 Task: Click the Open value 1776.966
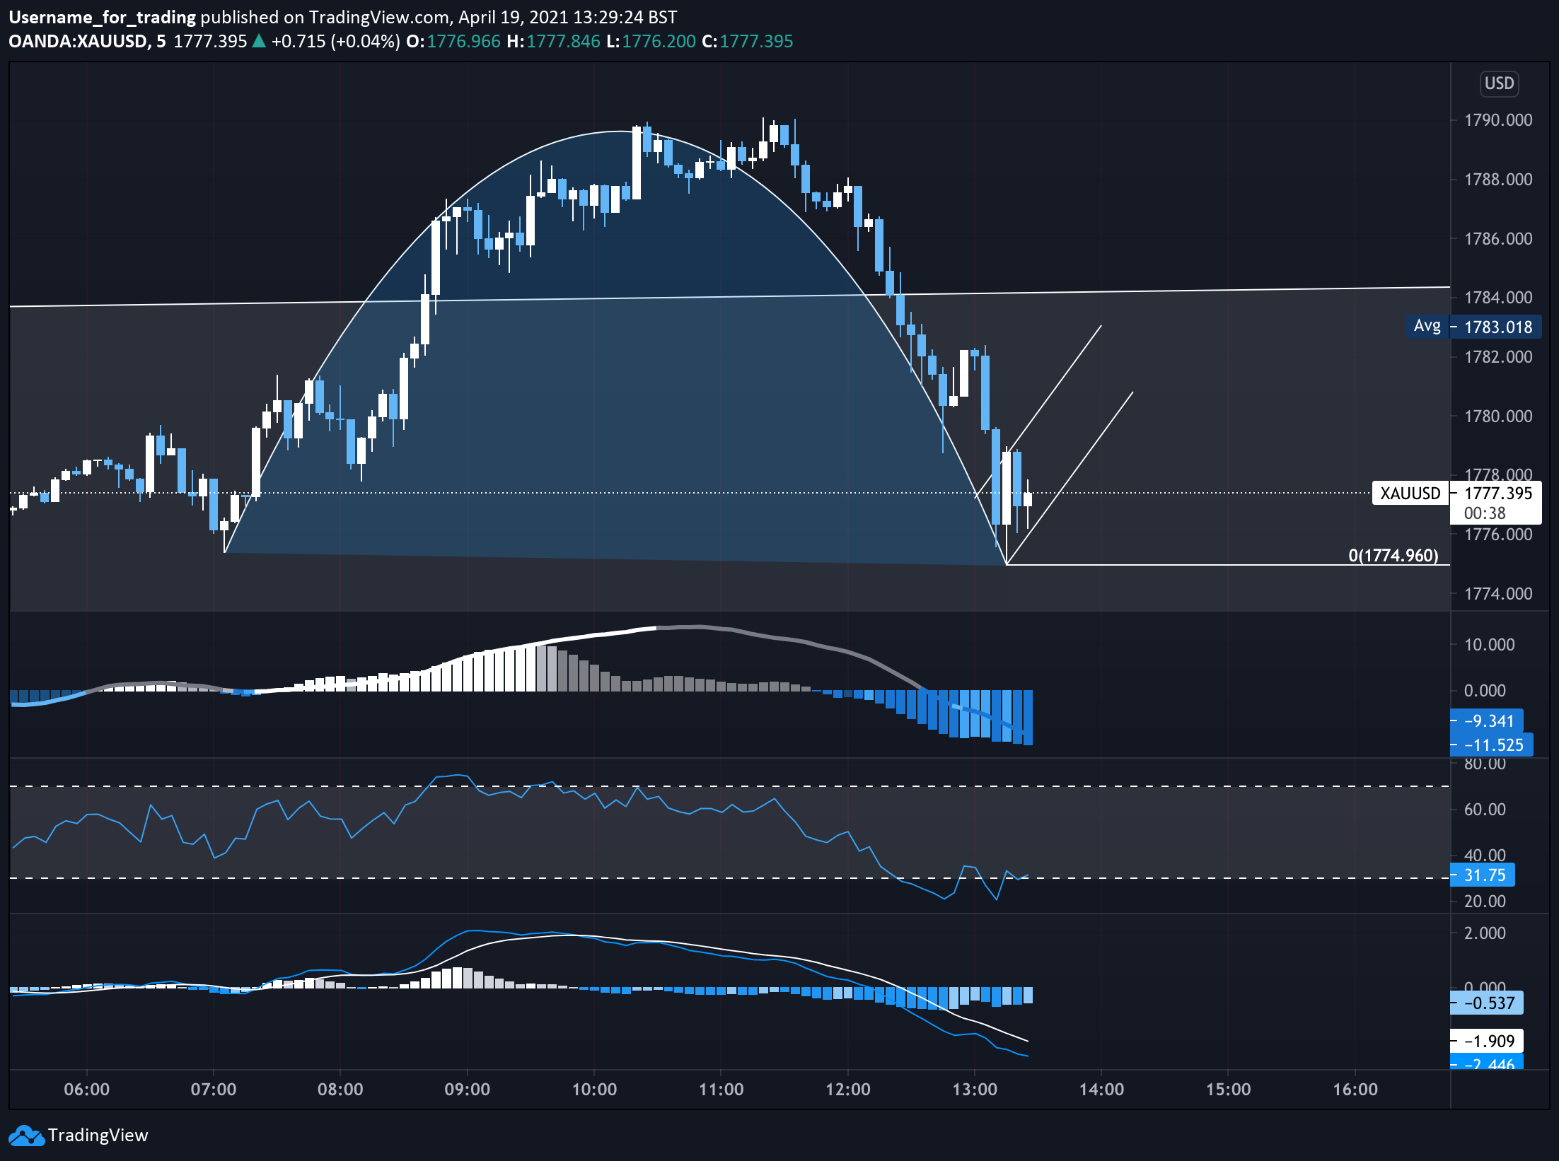(x=463, y=41)
